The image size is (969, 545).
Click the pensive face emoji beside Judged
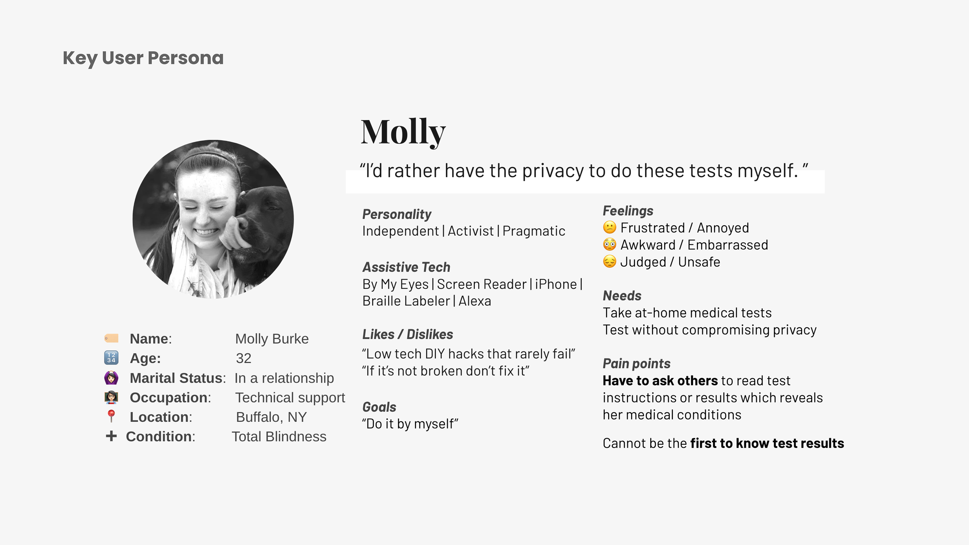tap(609, 261)
